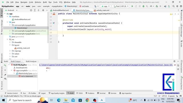Viewport: 183px width, 103px height.
Task: Toggle the Structure side panel
Action: pos(2,85)
